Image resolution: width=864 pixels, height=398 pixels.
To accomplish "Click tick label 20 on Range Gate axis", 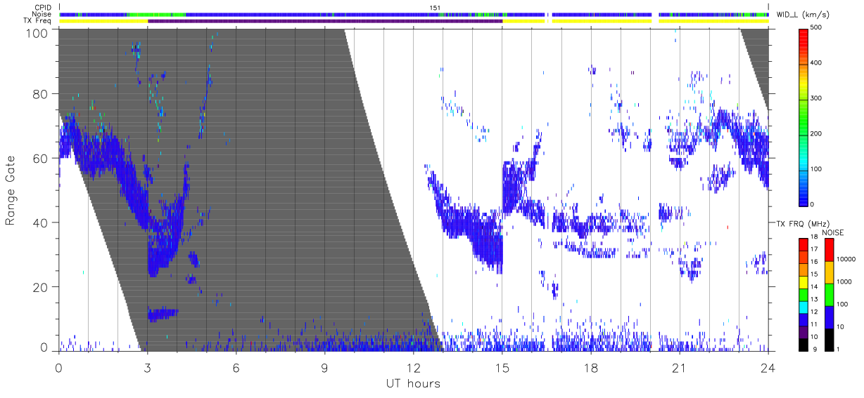I will coord(42,287).
